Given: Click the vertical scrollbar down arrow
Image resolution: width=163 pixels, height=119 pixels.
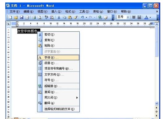Looking at the screenshot, I should click(x=157, y=104).
